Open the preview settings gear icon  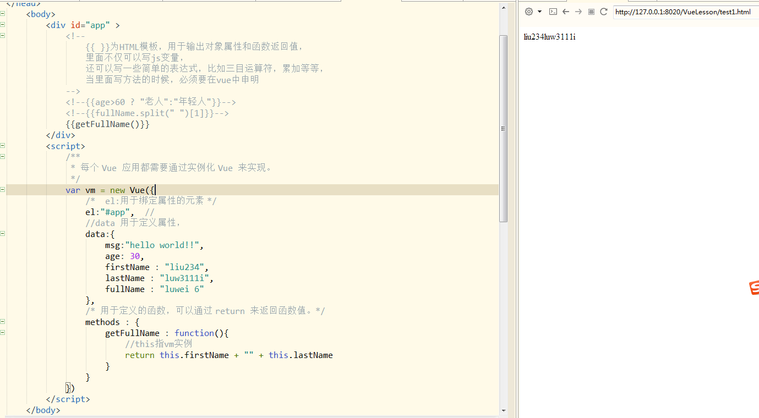[x=529, y=12]
